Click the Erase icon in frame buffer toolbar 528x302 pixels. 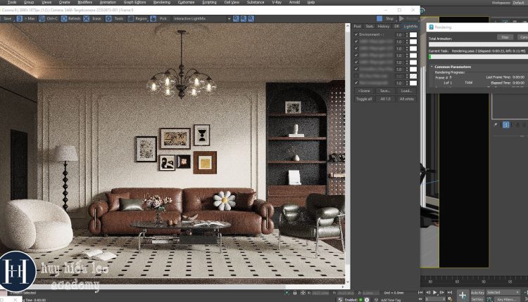coord(87,19)
